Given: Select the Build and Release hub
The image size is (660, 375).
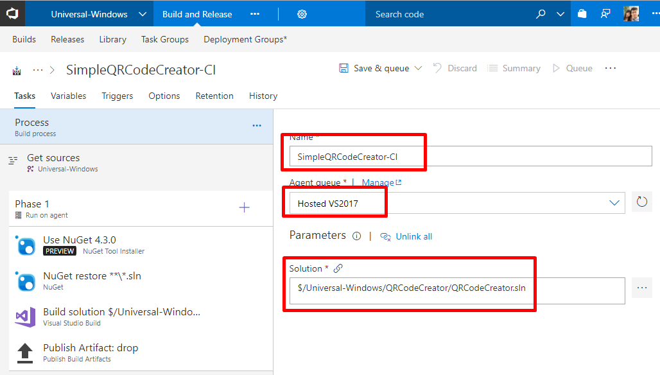Looking at the screenshot, I should coord(197,14).
